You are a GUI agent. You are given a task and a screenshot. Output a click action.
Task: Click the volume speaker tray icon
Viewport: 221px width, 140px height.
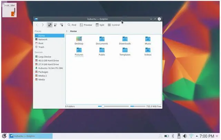pyautogui.click(x=185, y=136)
